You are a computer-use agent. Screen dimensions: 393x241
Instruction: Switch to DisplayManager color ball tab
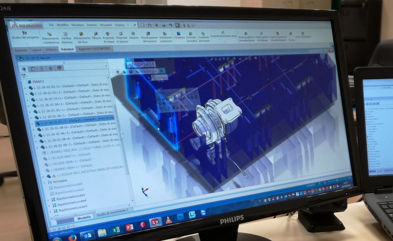click(59, 68)
